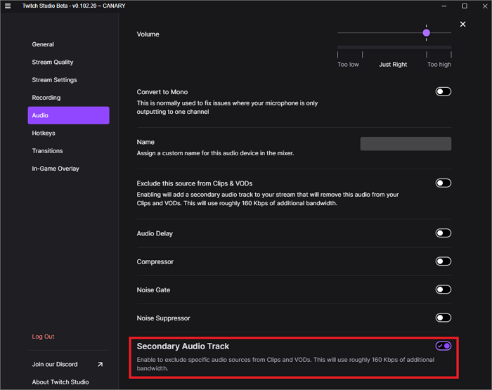Go to In-Game Overlay settings

click(x=68, y=169)
